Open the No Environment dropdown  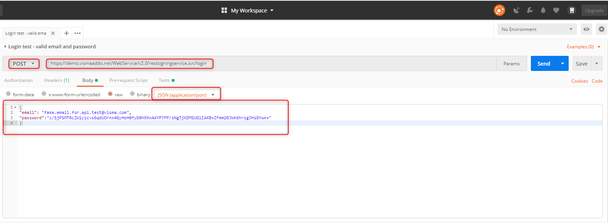point(537,29)
